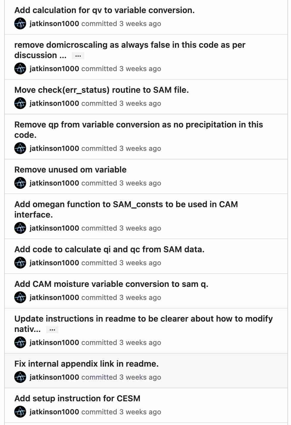This screenshot has height=425, width=291.
Task: Click jatkinson1000 username under 'Add code to calculate qi'
Action: 54,263
